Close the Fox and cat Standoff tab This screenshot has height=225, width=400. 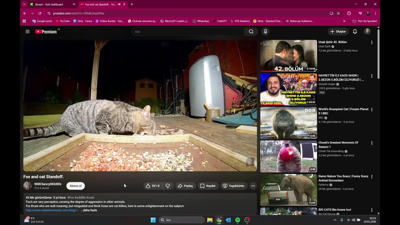tap(124, 4)
